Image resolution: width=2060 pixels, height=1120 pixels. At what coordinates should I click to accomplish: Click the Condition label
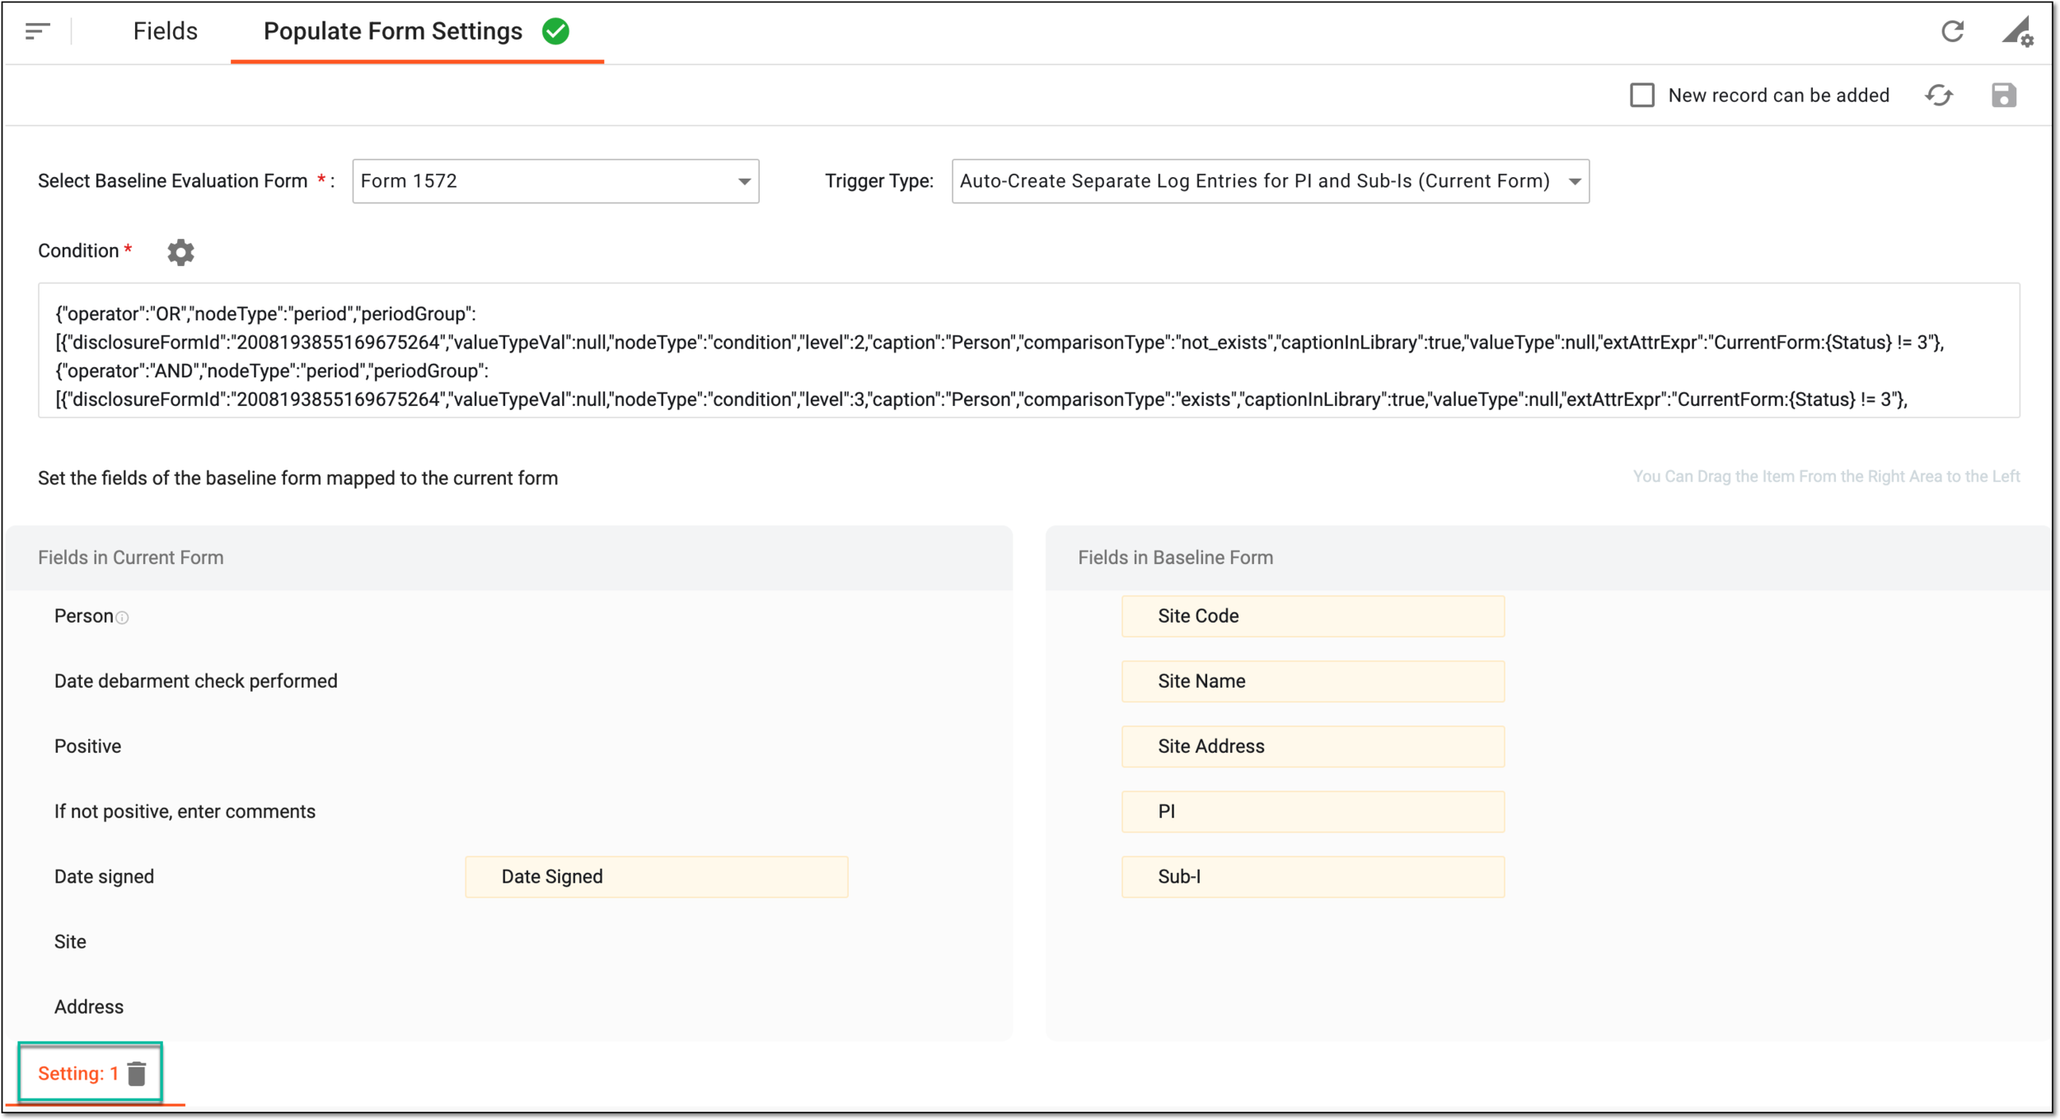pyautogui.click(x=78, y=250)
